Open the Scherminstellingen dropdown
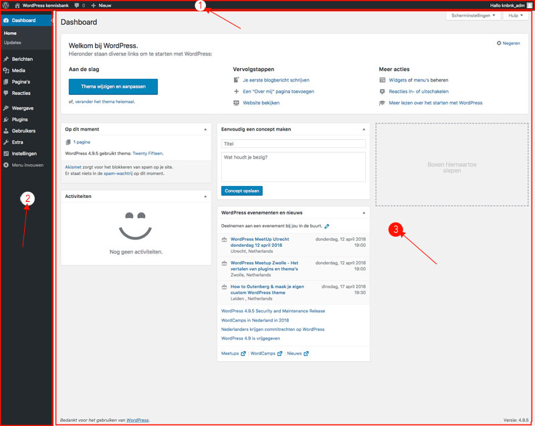The image size is (535, 426). [x=473, y=15]
